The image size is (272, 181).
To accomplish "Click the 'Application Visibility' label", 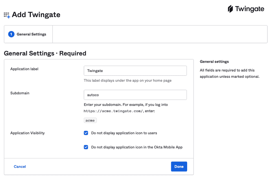I will 28,133.
